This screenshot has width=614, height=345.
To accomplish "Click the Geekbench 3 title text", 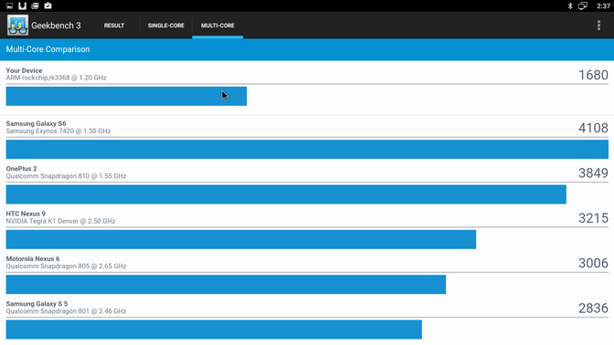I will point(56,26).
